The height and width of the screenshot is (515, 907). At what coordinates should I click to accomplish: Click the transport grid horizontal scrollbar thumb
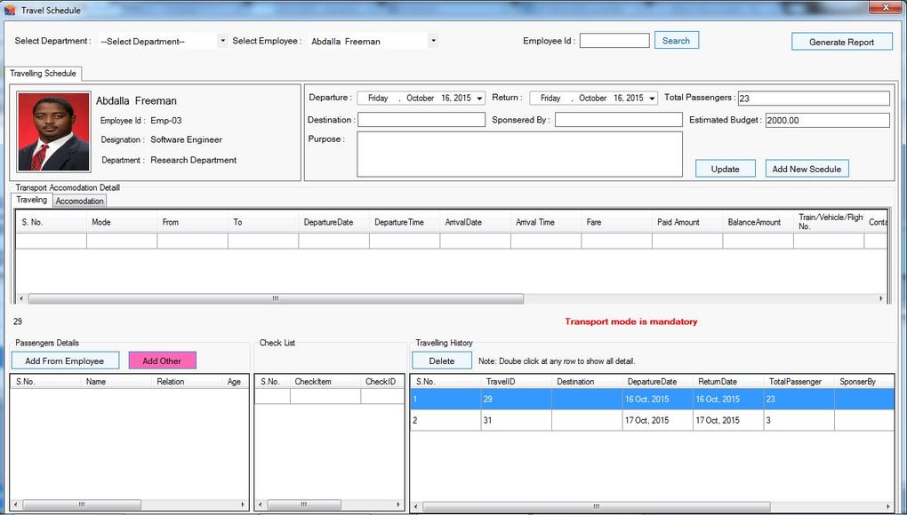pyautogui.click(x=276, y=298)
